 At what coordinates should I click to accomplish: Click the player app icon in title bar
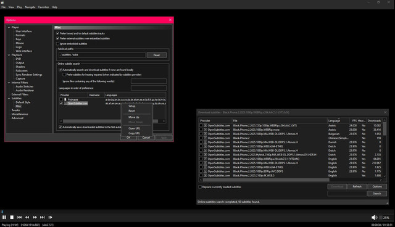[2, 2]
